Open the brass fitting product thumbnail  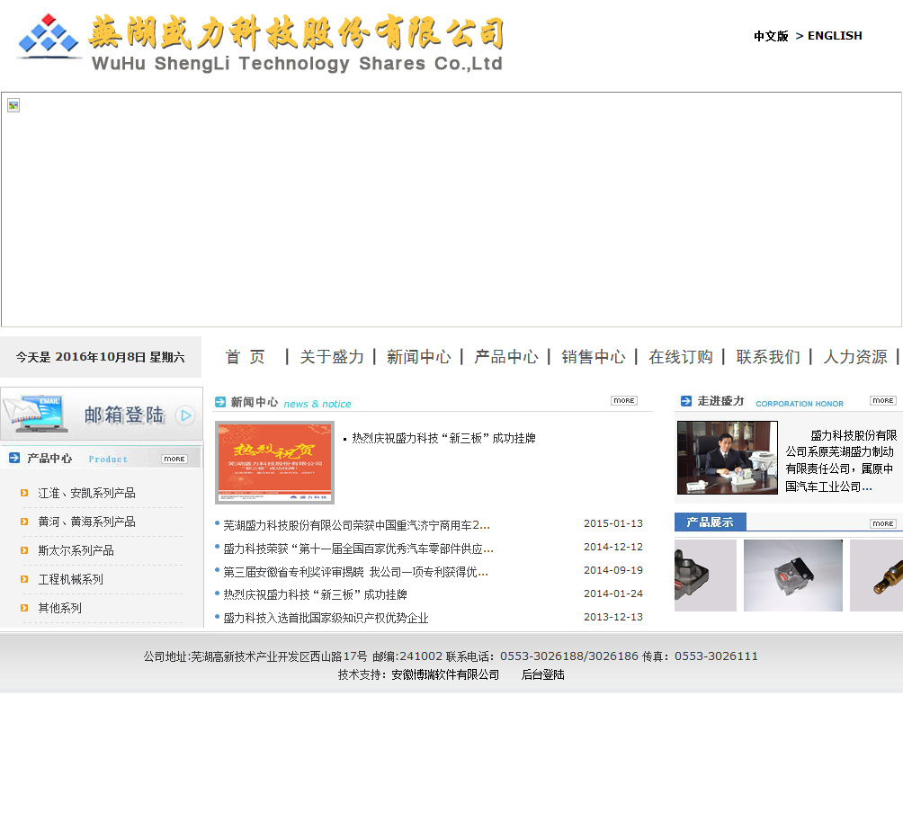[x=877, y=576]
